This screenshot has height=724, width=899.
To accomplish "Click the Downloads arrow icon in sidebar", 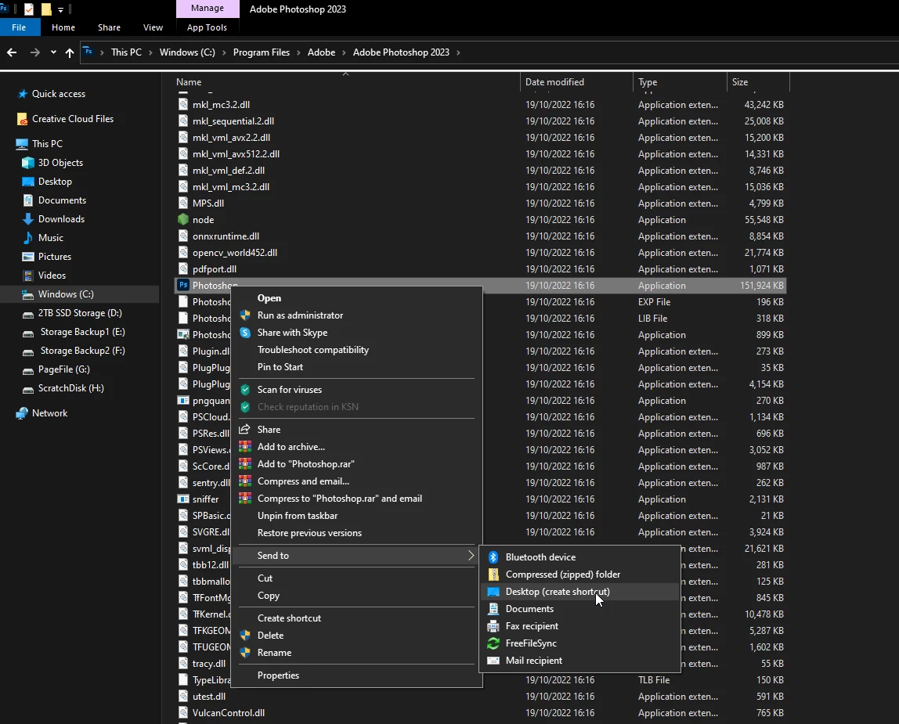I will [28, 219].
